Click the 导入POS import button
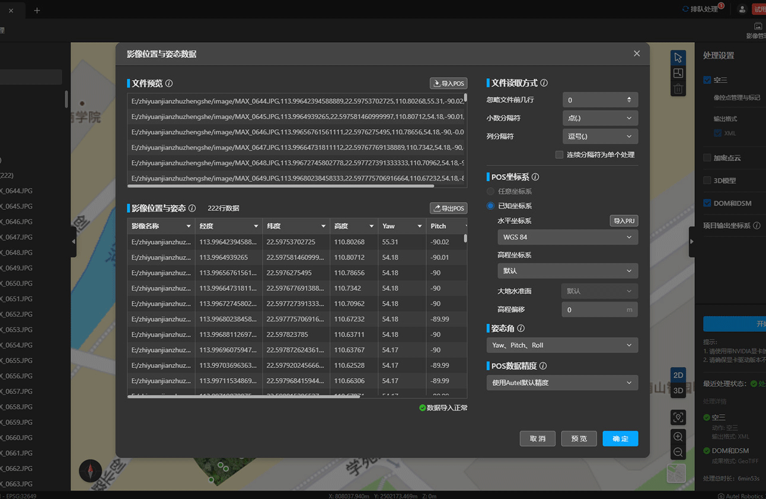The width and height of the screenshot is (766, 499). 448,84
